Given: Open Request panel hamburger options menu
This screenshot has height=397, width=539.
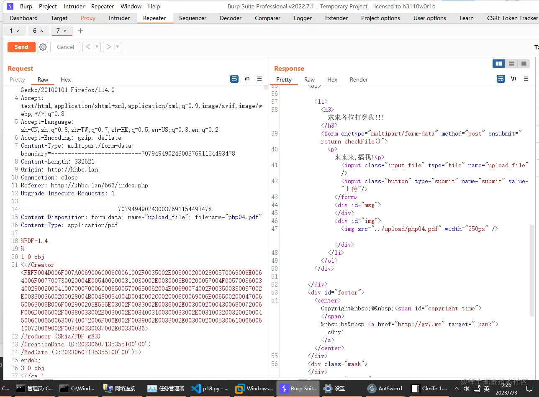Looking at the screenshot, I should click(259, 79).
